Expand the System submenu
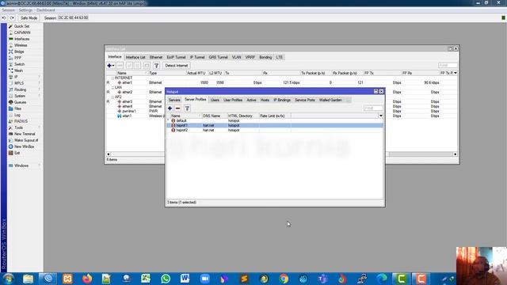 19,96
